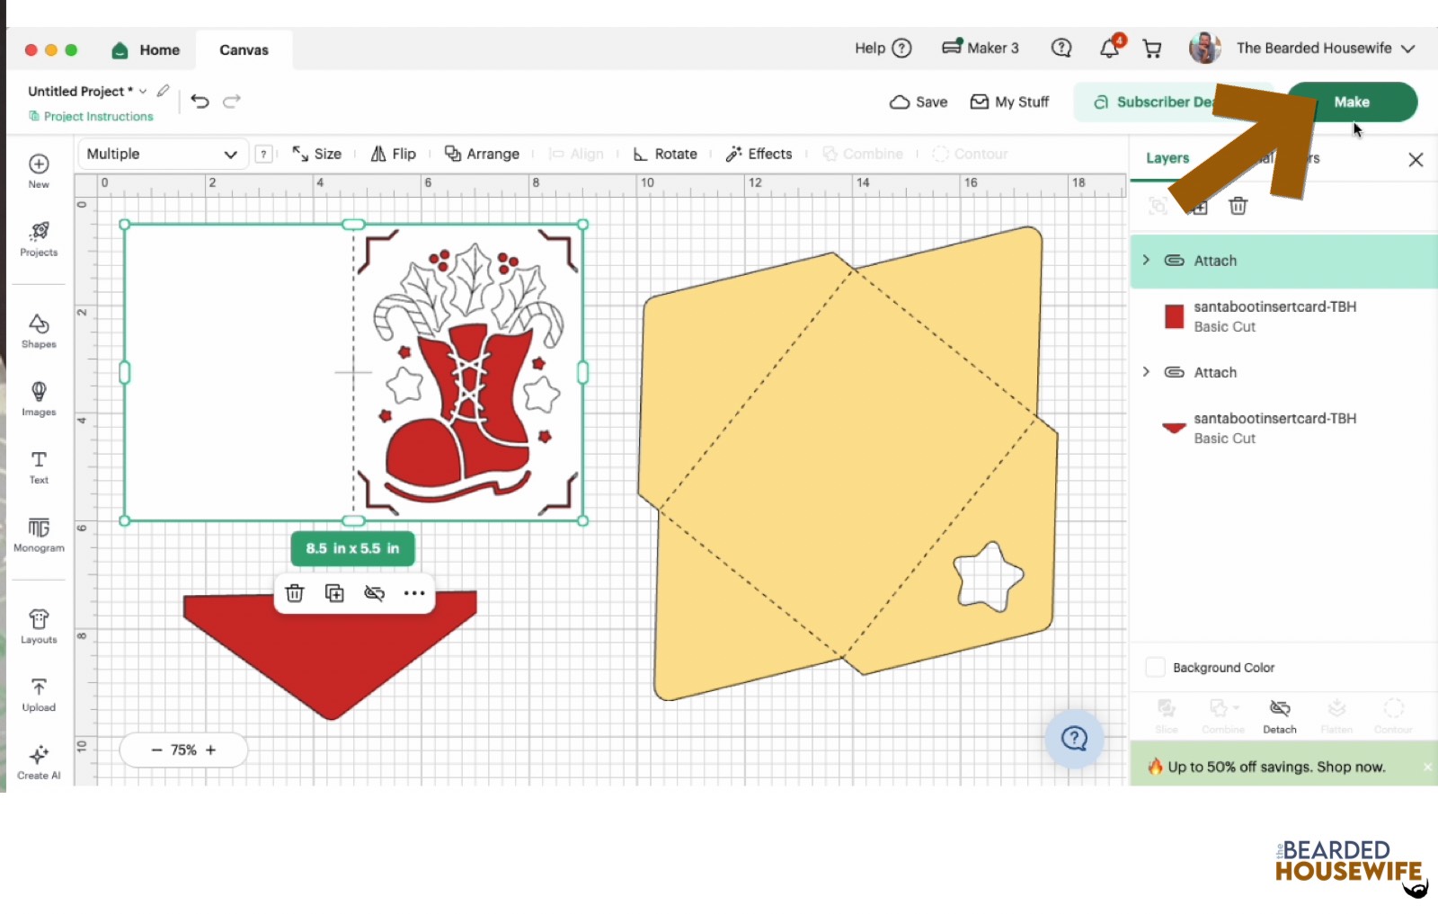1438x914 pixels.
Task: Click the Create AI icon
Action: (39, 762)
